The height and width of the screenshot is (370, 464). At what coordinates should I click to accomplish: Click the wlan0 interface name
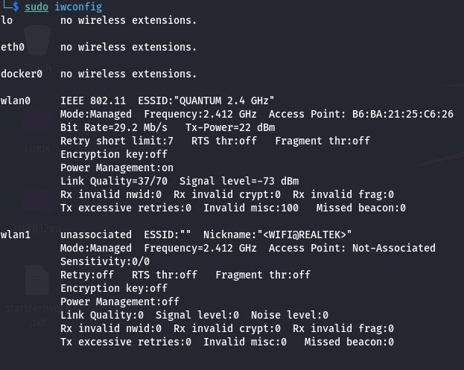pyautogui.click(x=16, y=101)
